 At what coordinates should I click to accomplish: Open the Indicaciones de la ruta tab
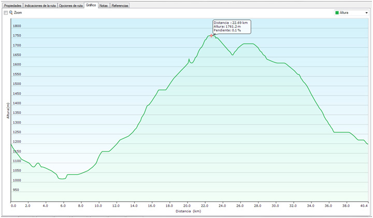click(x=40, y=5)
